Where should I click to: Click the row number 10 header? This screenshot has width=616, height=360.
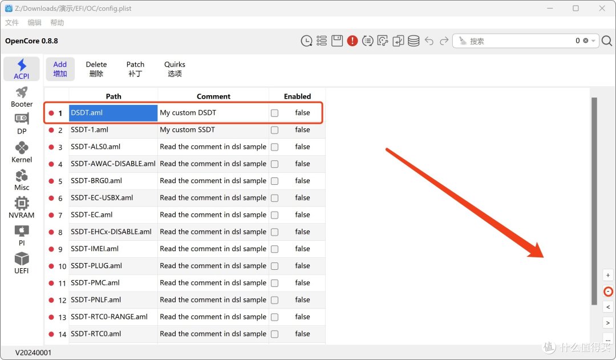pos(57,266)
